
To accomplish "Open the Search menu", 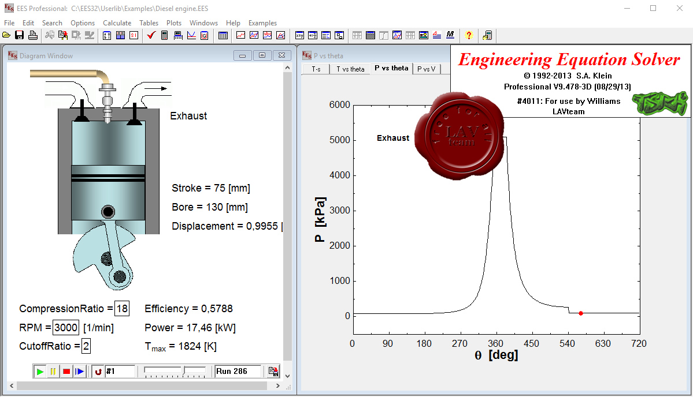I will 52,23.
